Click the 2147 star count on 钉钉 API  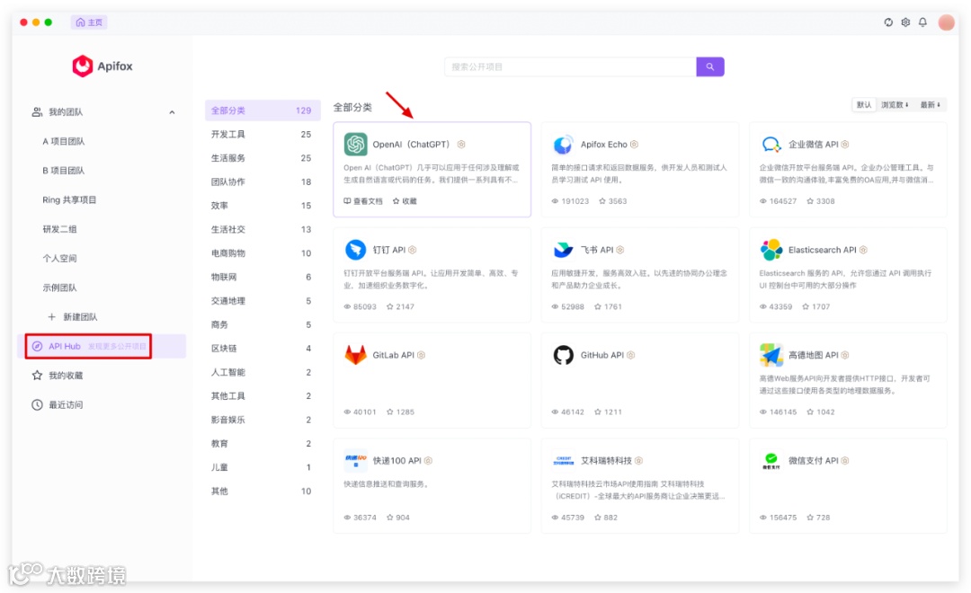(x=401, y=306)
